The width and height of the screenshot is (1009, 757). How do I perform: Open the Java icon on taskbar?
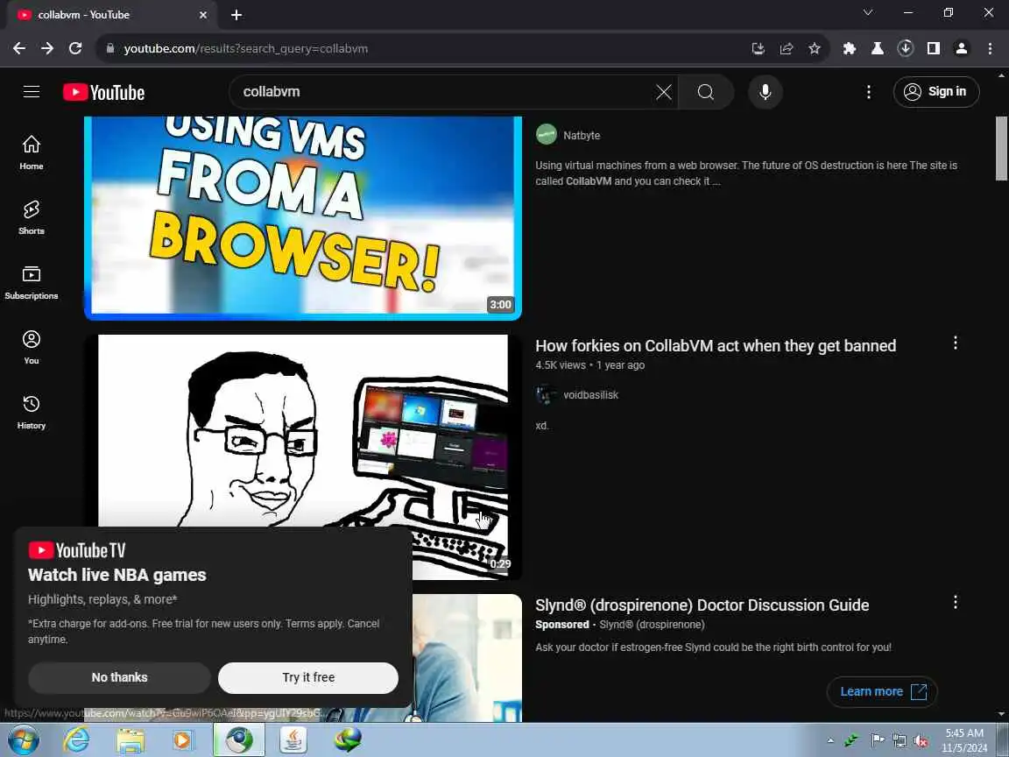point(293,740)
